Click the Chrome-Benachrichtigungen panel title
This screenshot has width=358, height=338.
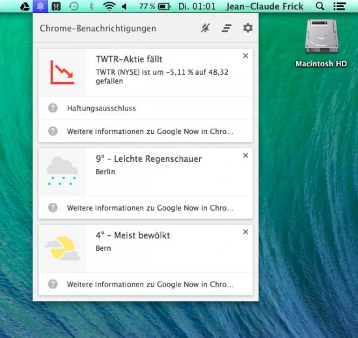pyautogui.click(x=98, y=29)
